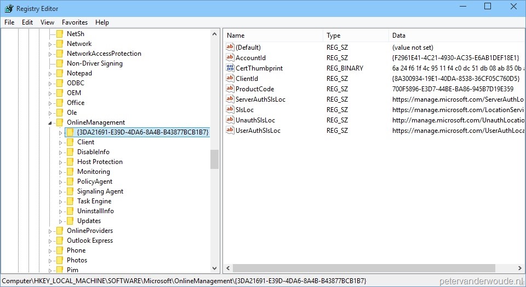Open the Edit menu
This screenshot has width=526, height=287.
(27, 22)
